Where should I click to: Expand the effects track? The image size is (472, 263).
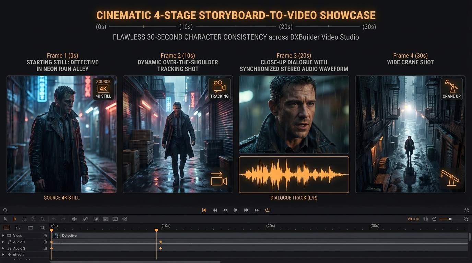(3, 254)
